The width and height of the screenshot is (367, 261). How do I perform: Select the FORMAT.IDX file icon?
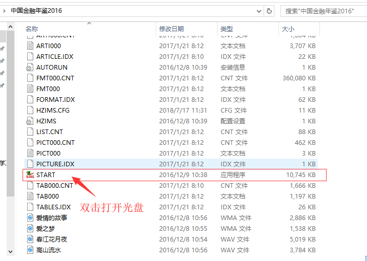[x=30, y=100]
